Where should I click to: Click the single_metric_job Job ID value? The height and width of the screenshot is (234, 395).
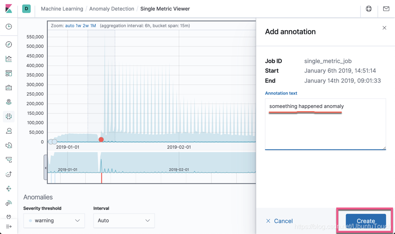328,61
